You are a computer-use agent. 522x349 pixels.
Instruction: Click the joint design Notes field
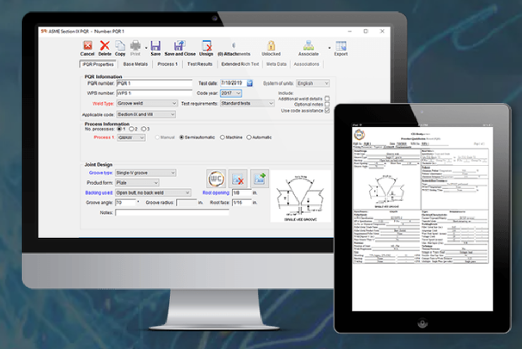click(x=172, y=213)
